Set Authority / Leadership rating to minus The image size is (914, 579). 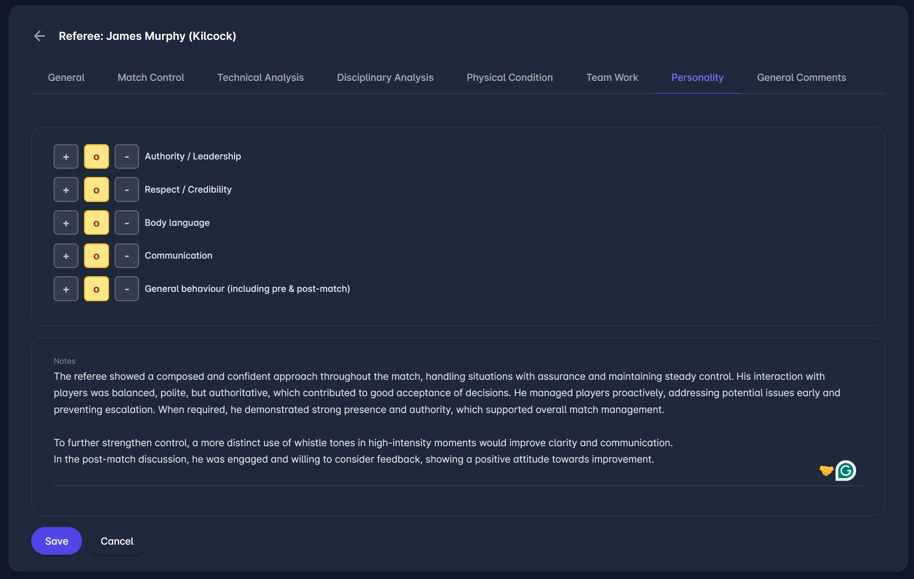click(127, 157)
